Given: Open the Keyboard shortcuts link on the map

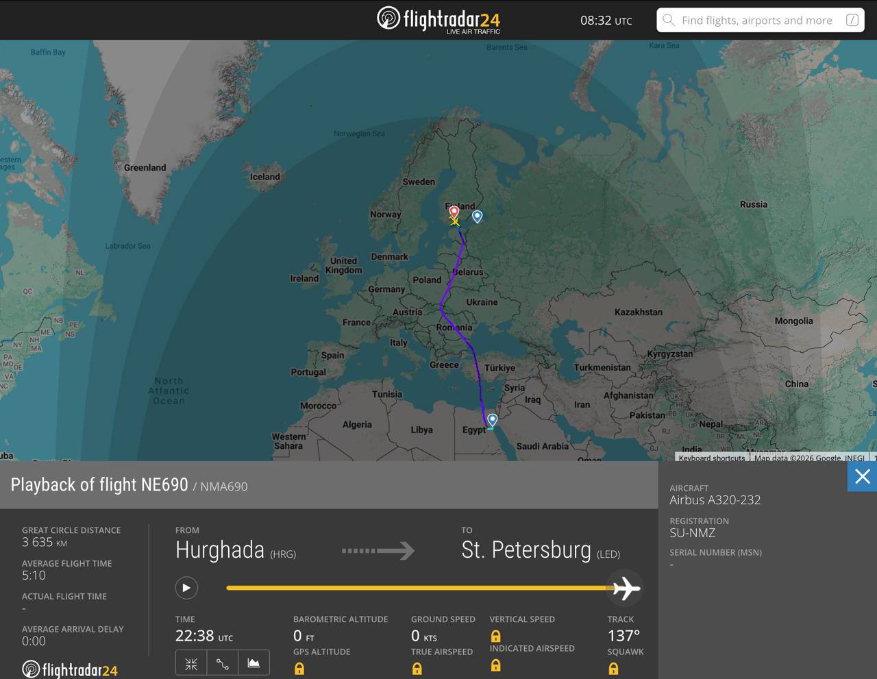Looking at the screenshot, I should coord(712,458).
